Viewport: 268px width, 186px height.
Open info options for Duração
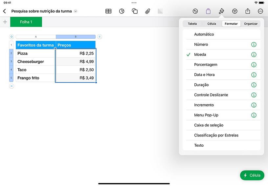pos(254,85)
